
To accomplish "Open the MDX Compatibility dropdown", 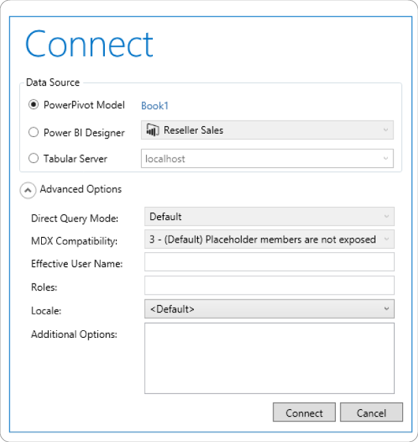I will (269, 239).
